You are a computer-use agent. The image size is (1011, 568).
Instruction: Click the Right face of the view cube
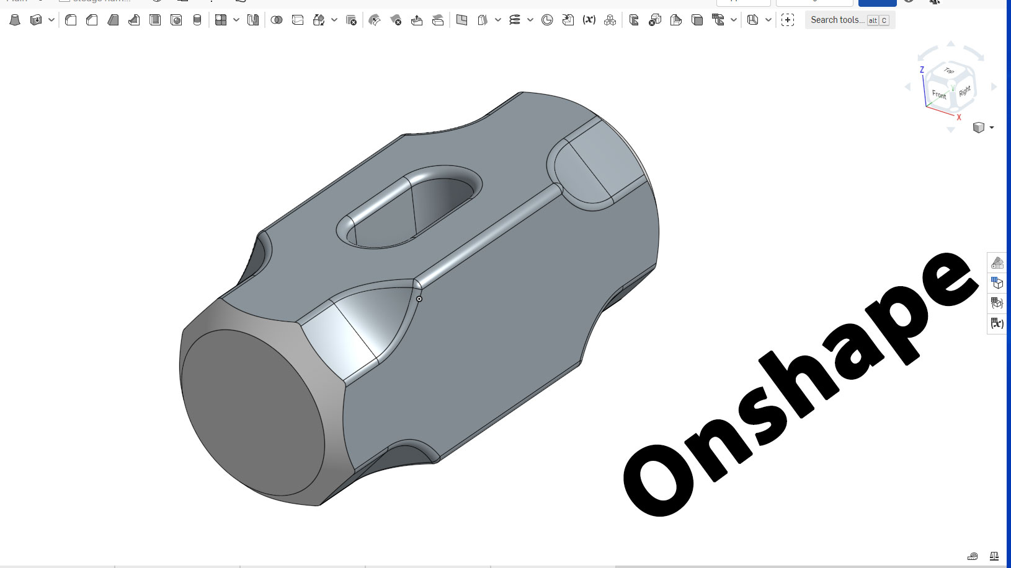pos(964,91)
